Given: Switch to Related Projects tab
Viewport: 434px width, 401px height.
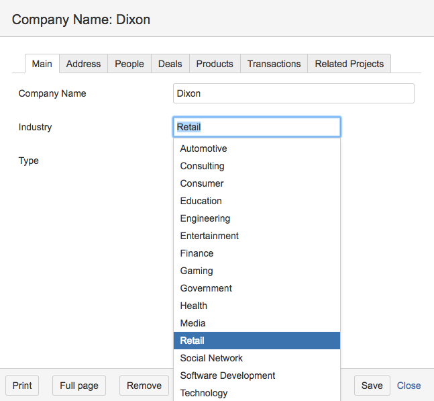Looking at the screenshot, I should 349,64.
